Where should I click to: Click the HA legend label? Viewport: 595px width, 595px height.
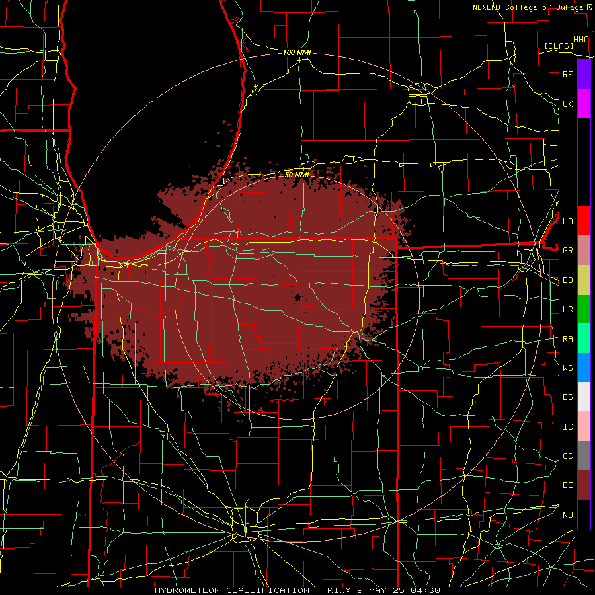pyautogui.click(x=567, y=221)
